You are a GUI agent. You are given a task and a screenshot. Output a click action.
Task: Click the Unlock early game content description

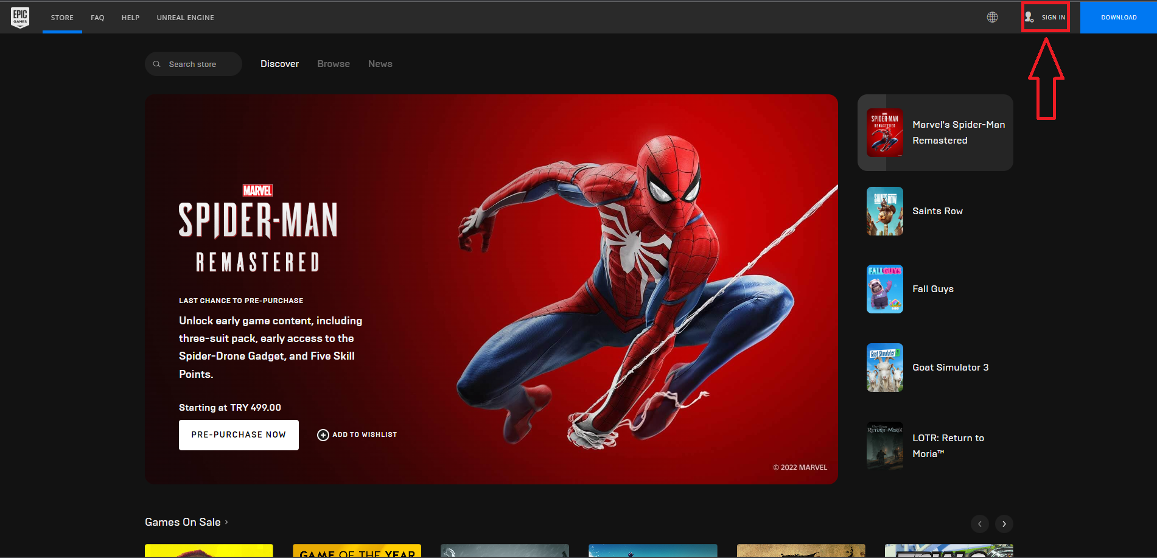(x=270, y=347)
